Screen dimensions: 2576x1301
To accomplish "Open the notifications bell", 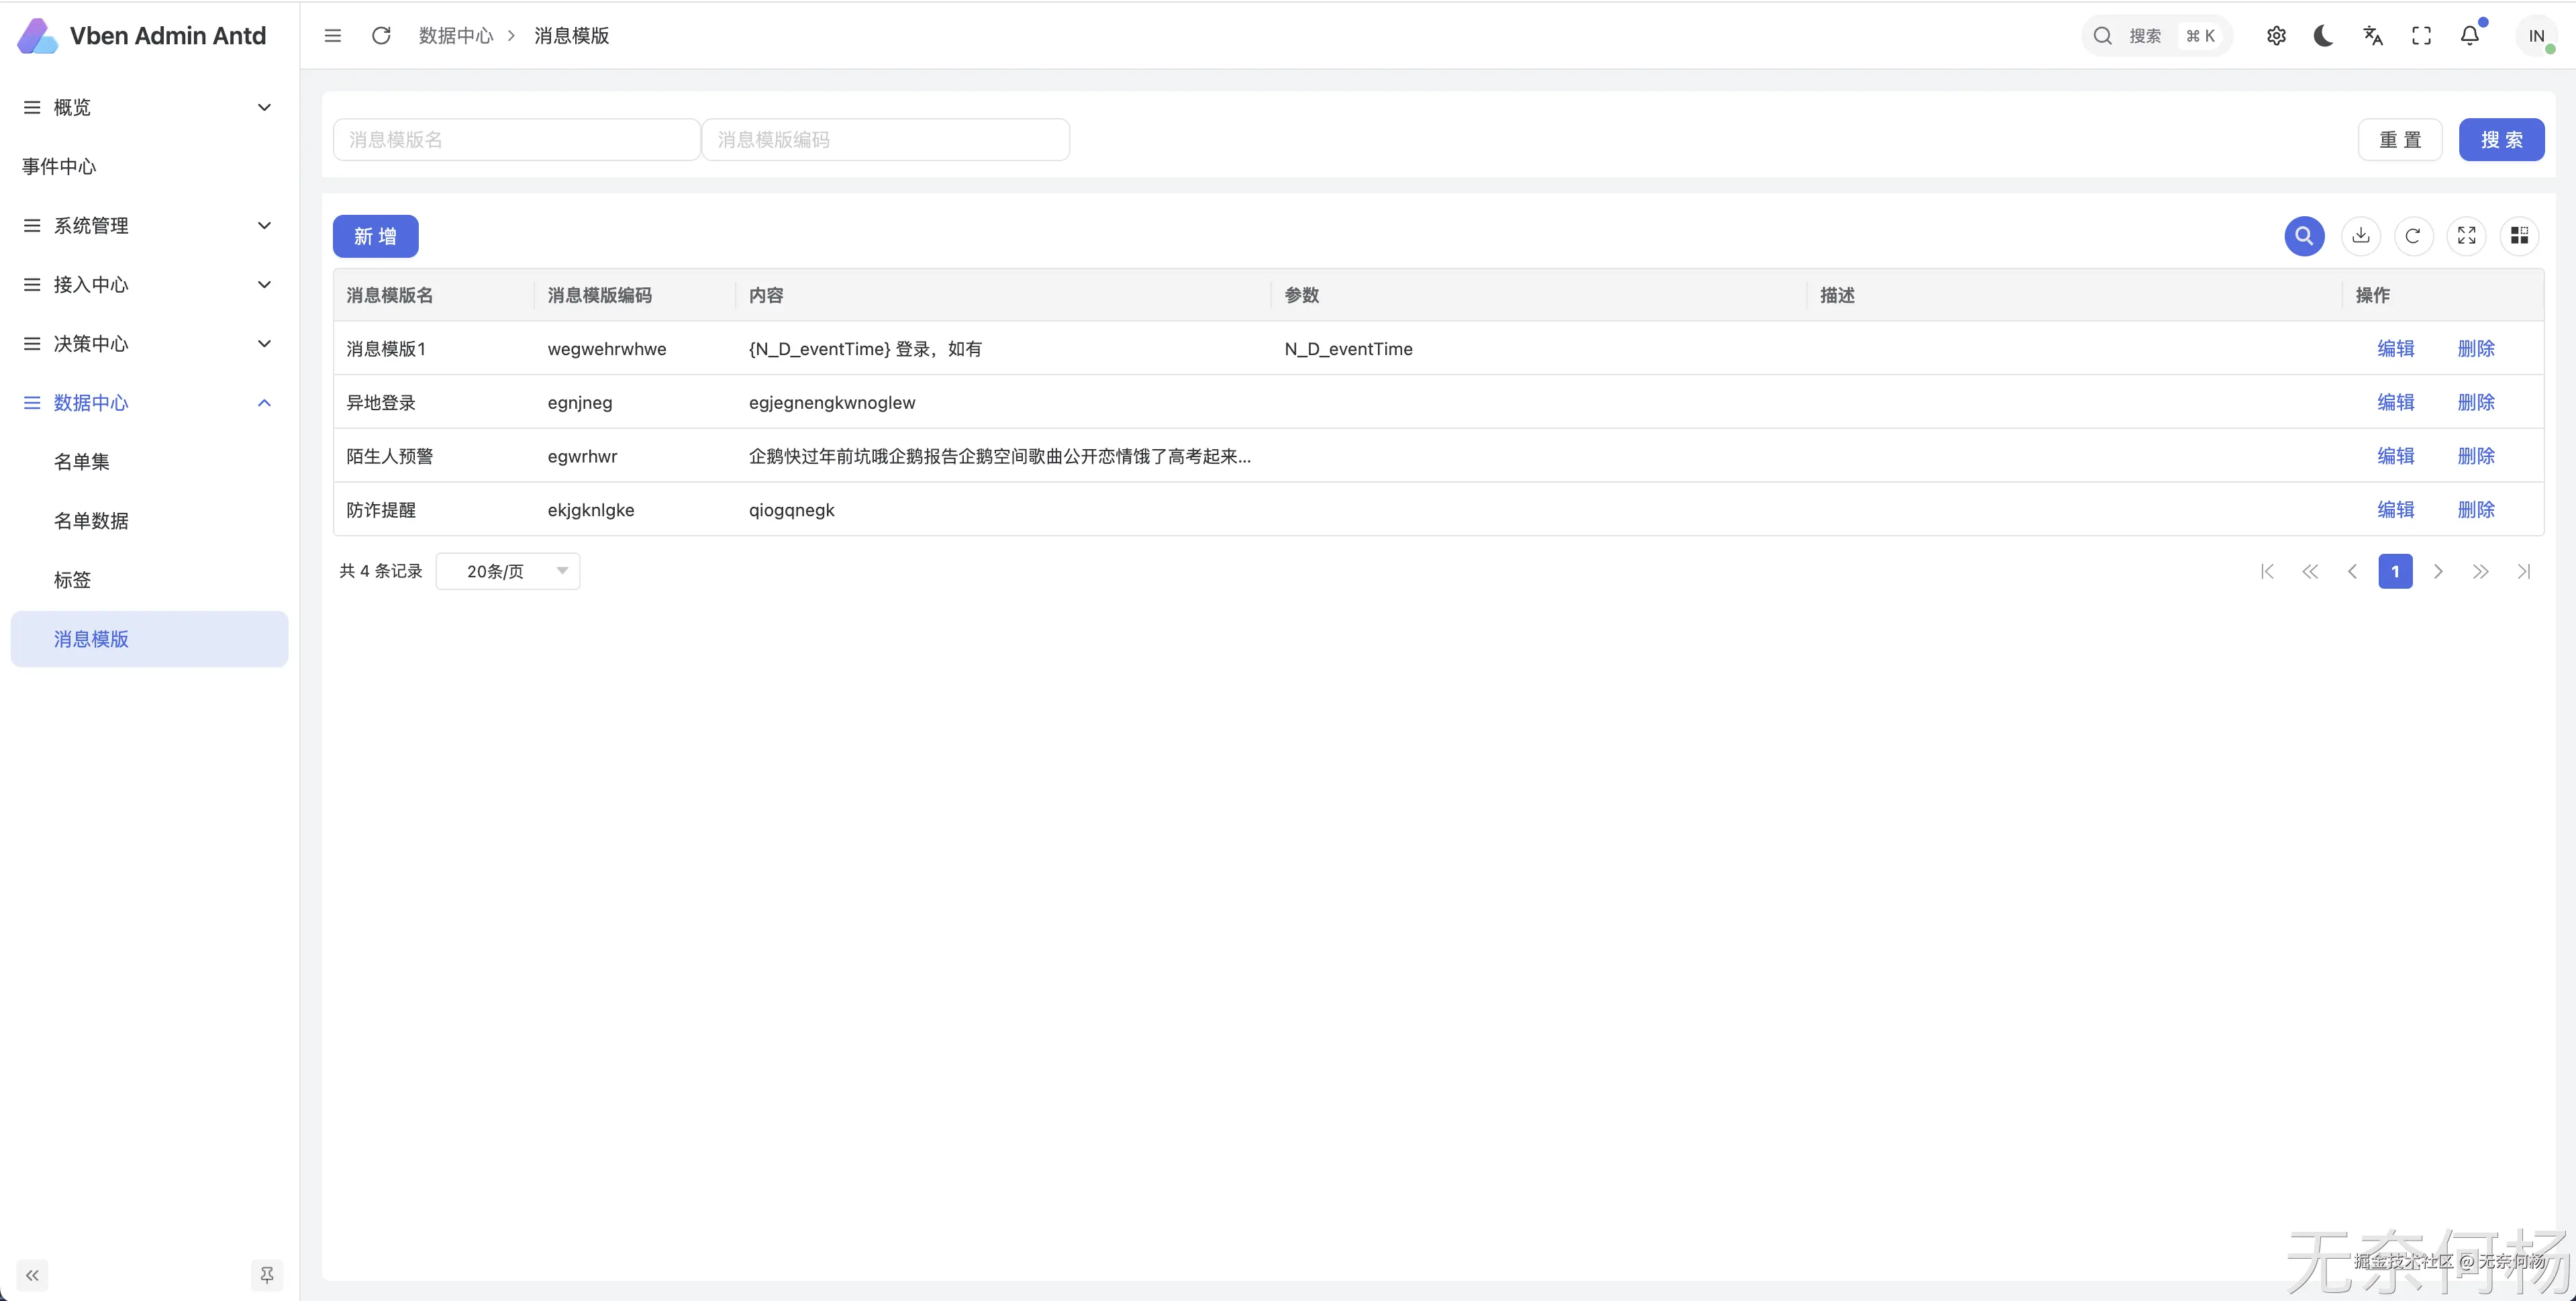I will pos(2469,36).
